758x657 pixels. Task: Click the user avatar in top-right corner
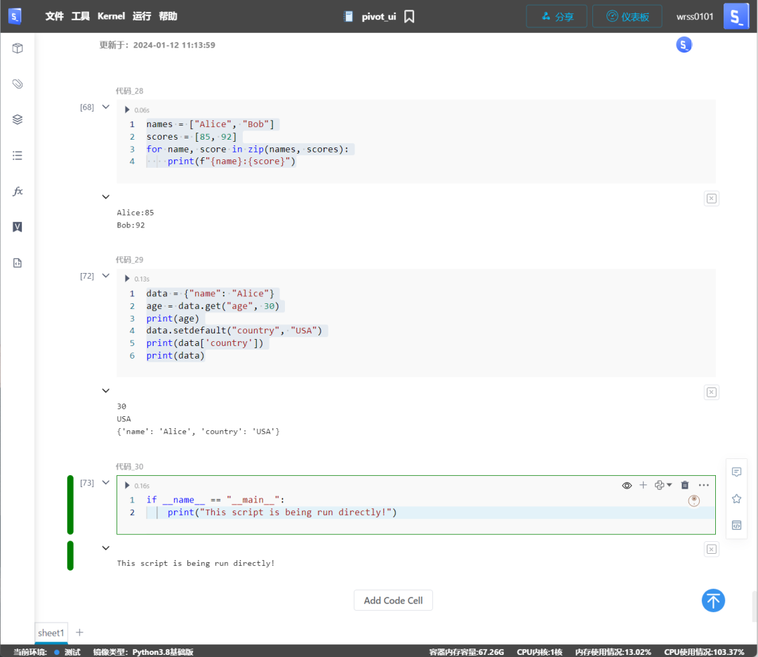[736, 16]
